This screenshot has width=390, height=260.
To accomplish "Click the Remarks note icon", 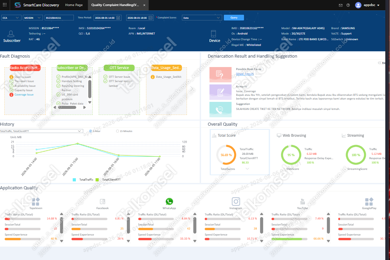I will tap(221, 92).
